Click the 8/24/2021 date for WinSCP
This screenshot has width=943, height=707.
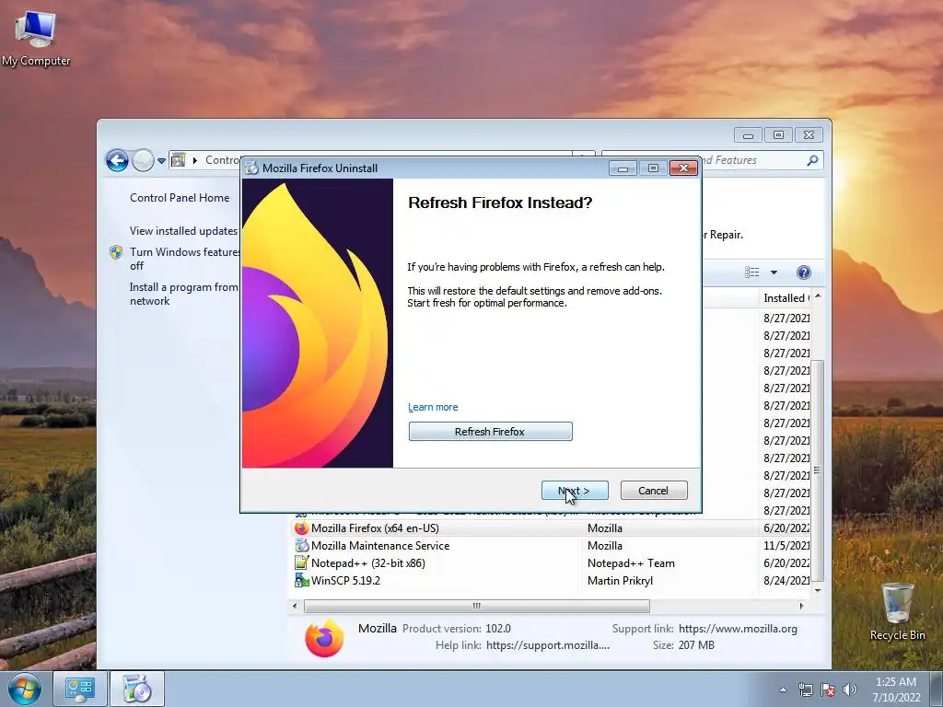(x=786, y=581)
